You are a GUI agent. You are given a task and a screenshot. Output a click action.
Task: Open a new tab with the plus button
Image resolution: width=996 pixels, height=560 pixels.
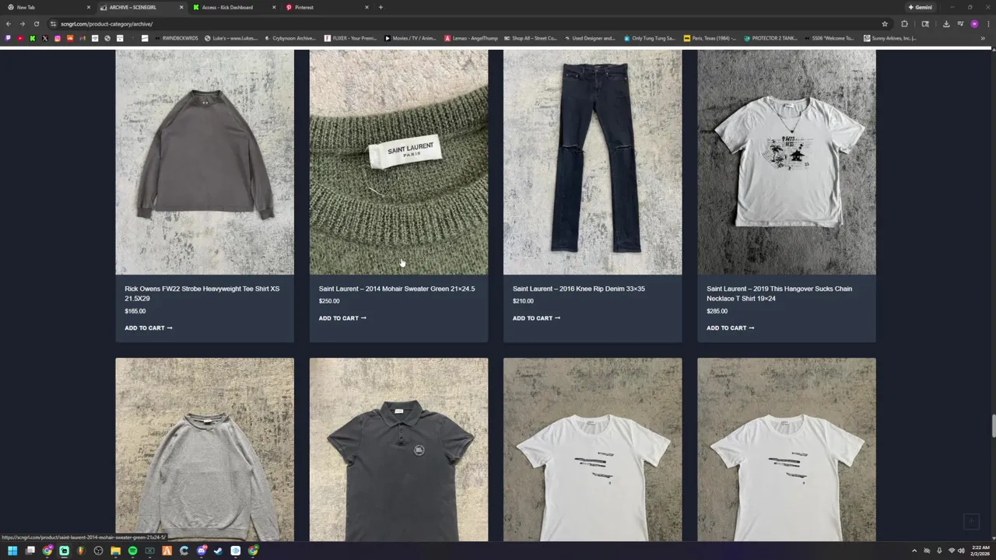[381, 7]
